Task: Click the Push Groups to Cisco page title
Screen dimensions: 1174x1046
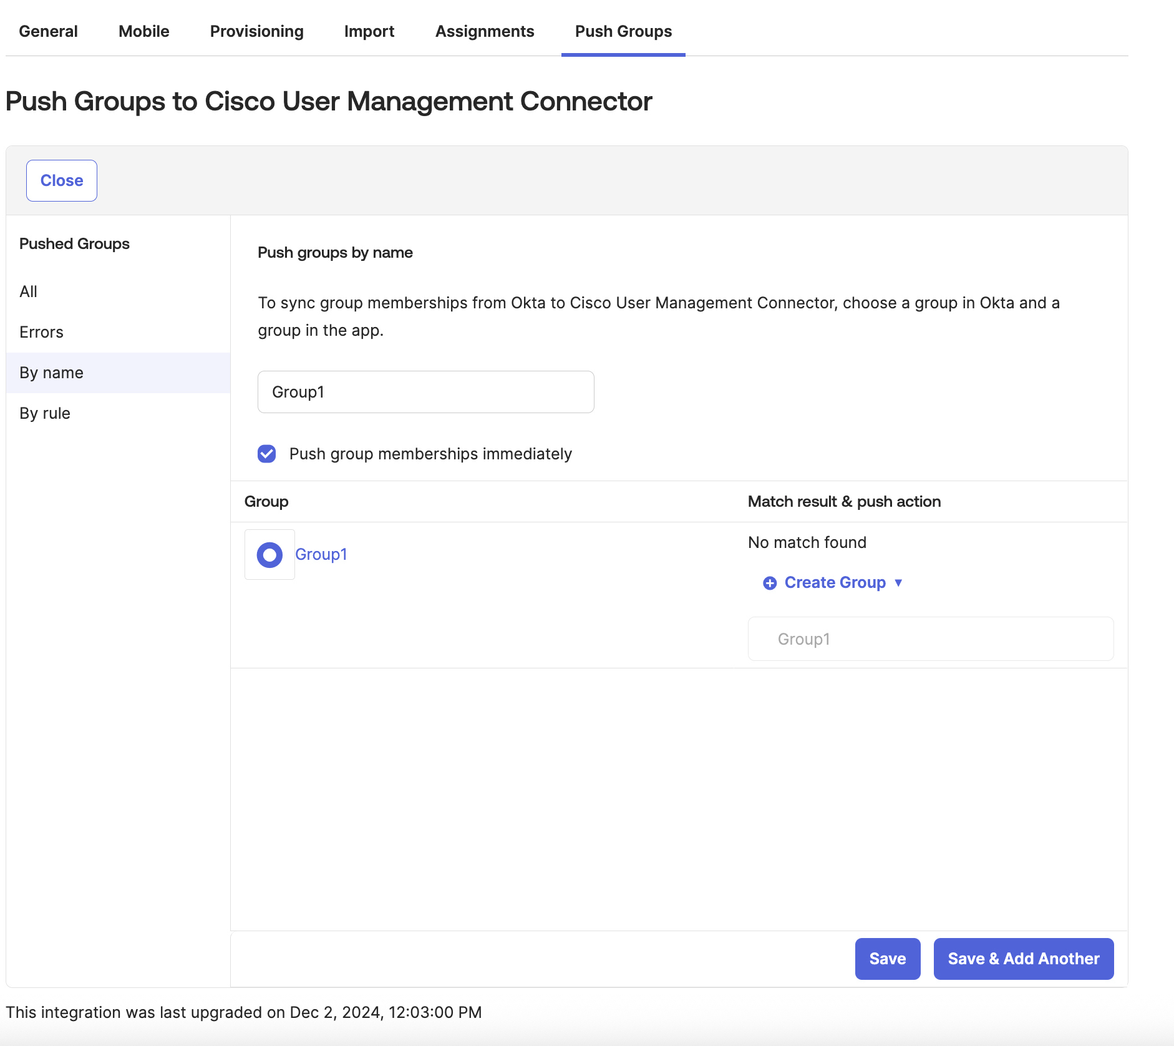Action: 329,101
